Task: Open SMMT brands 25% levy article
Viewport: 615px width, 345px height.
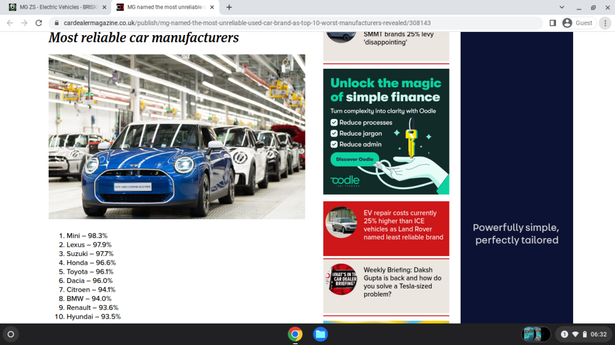Action: [x=399, y=38]
